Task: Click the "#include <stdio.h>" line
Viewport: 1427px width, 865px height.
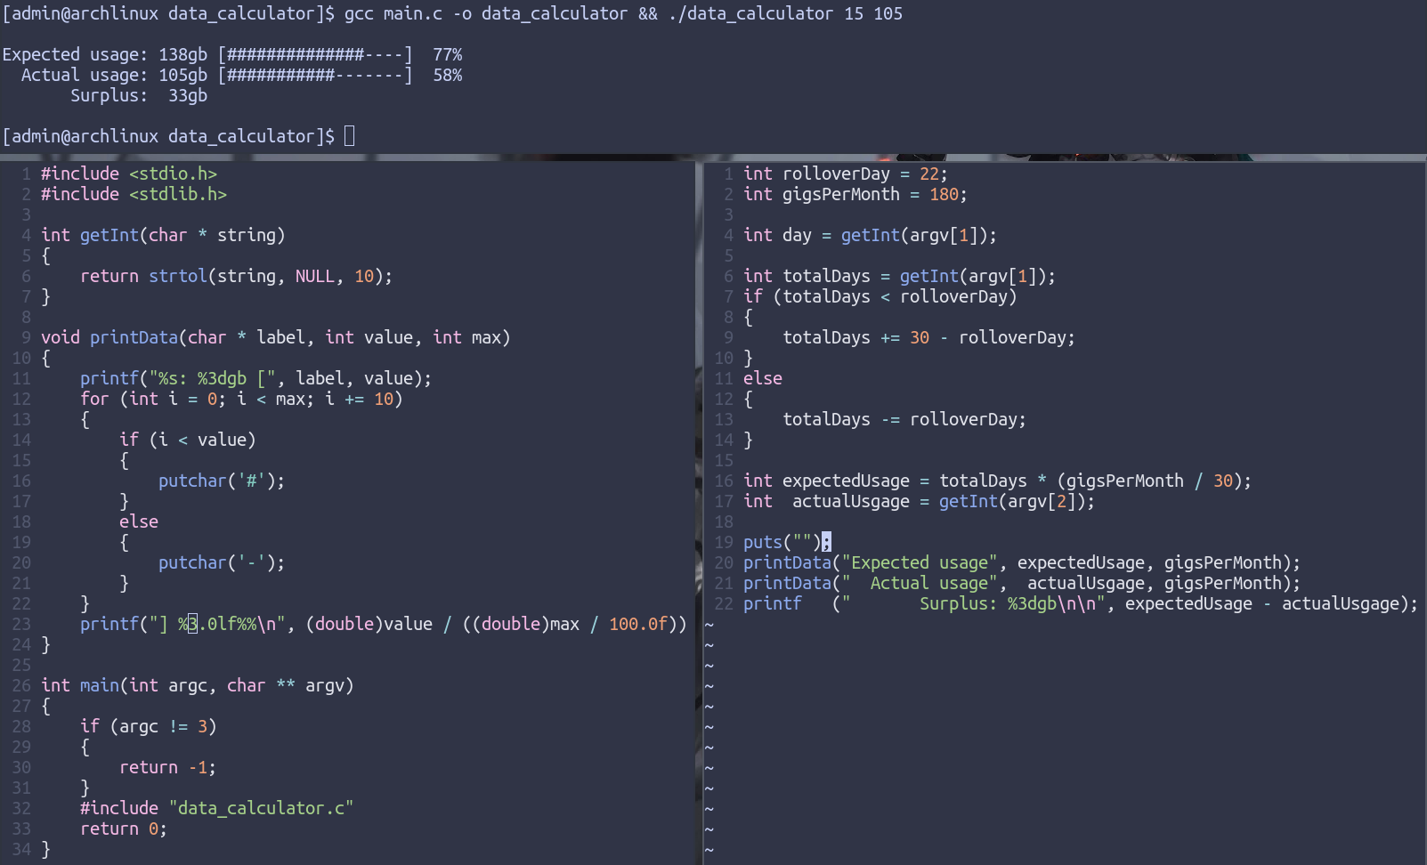Action: pos(129,174)
